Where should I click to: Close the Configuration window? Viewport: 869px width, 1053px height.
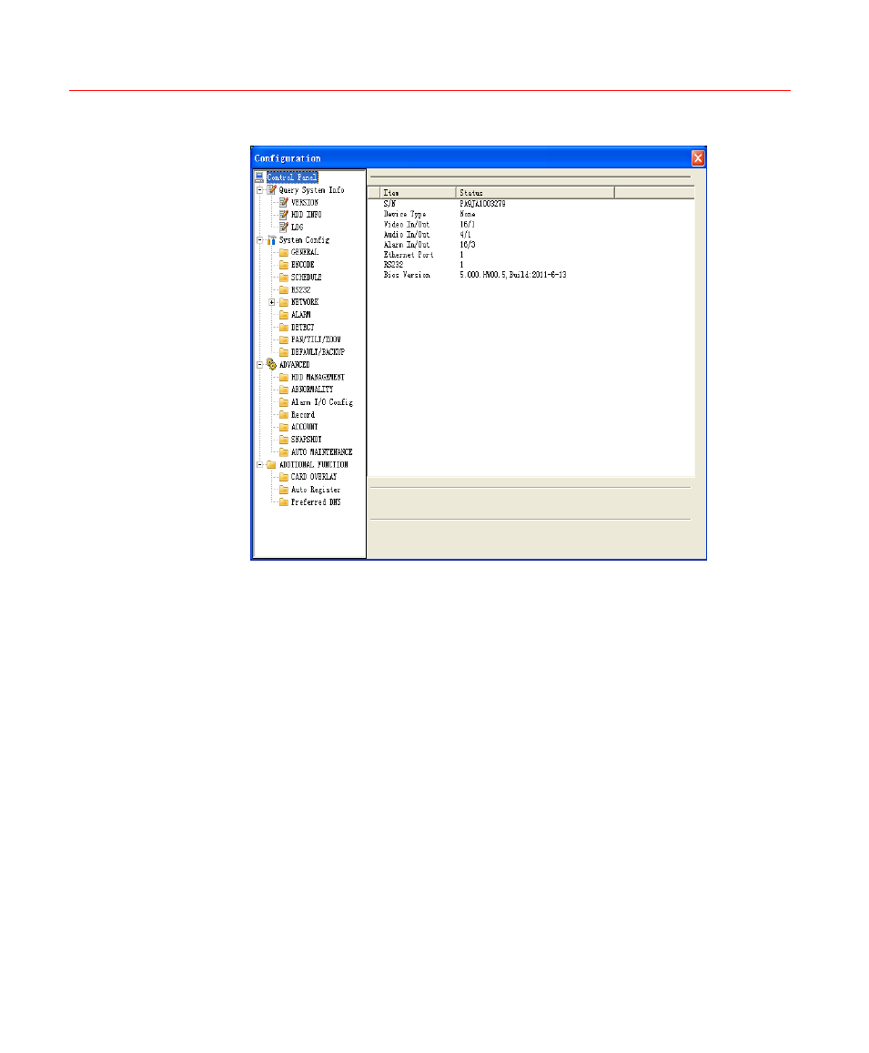[x=698, y=157]
